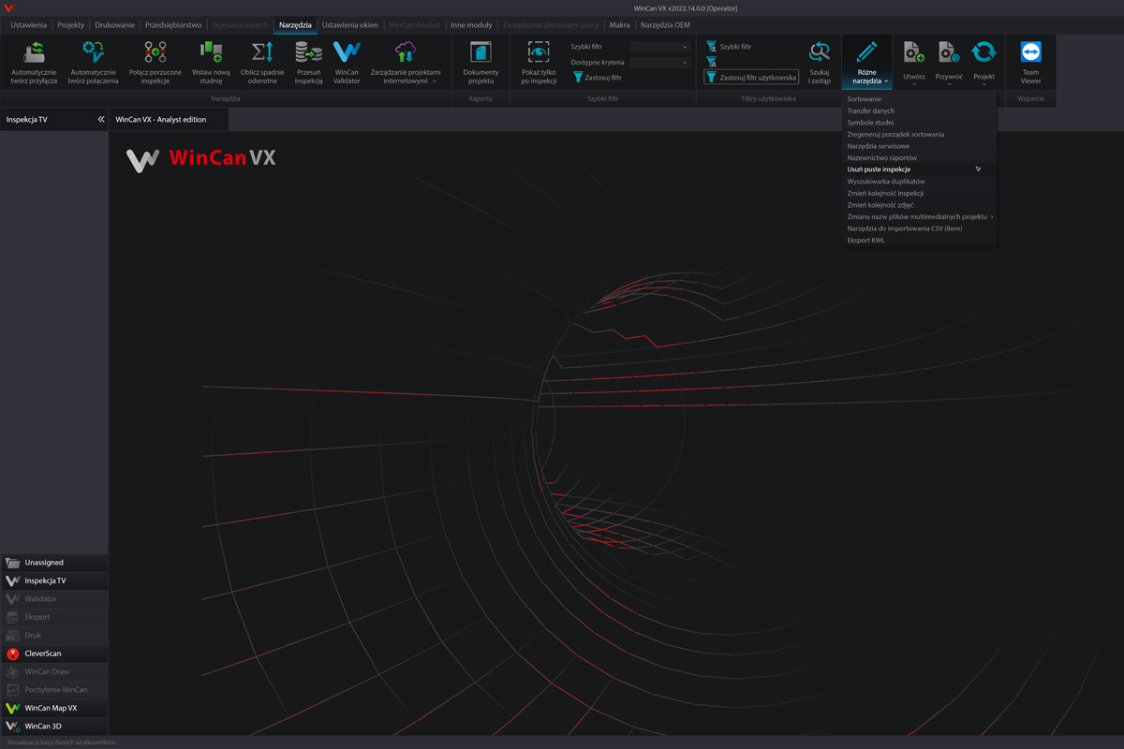
Task: Choose Wyszukiwarka duplikatów menu entry
Action: coord(920,182)
